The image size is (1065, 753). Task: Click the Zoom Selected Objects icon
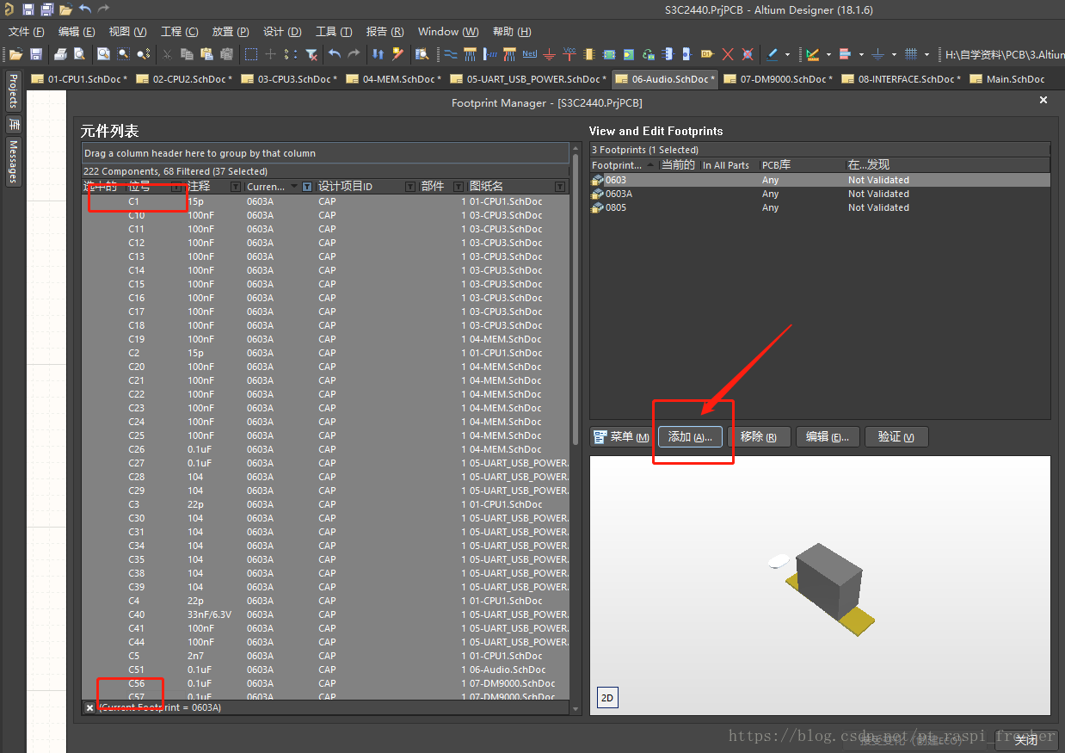(x=143, y=54)
